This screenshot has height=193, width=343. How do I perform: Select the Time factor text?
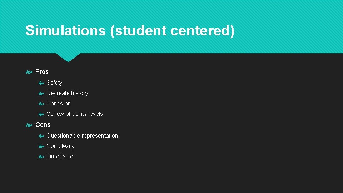point(61,157)
